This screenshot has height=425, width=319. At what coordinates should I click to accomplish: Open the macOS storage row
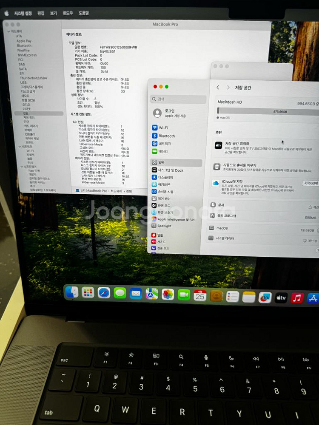(263, 229)
